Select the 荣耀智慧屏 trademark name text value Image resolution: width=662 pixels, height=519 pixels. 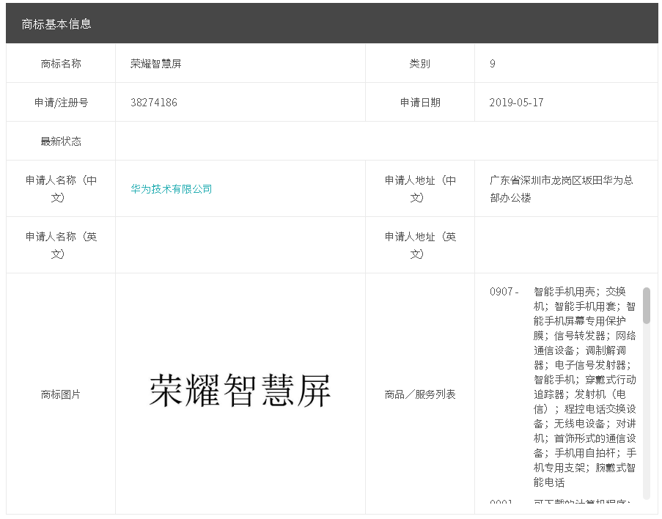pos(155,64)
